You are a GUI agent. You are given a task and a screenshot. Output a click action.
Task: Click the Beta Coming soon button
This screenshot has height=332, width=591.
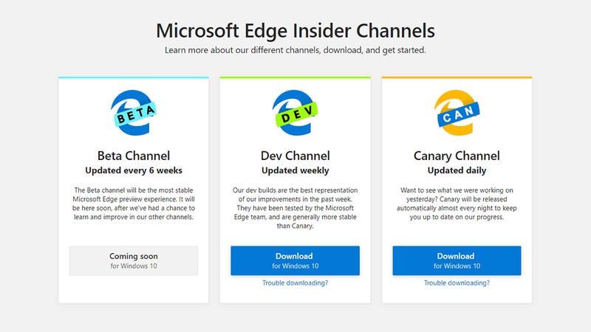pos(134,260)
